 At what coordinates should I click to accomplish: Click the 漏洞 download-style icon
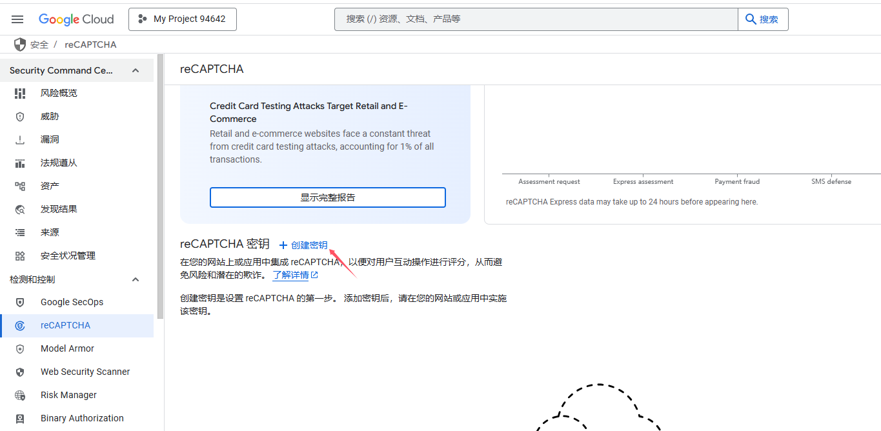[20, 139]
